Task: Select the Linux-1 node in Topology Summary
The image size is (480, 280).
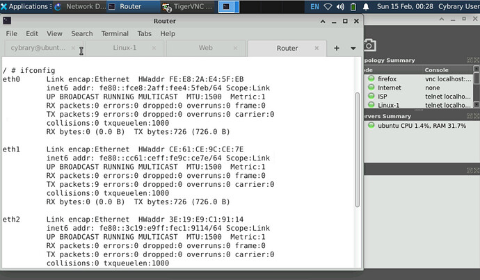Action: click(388, 105)
